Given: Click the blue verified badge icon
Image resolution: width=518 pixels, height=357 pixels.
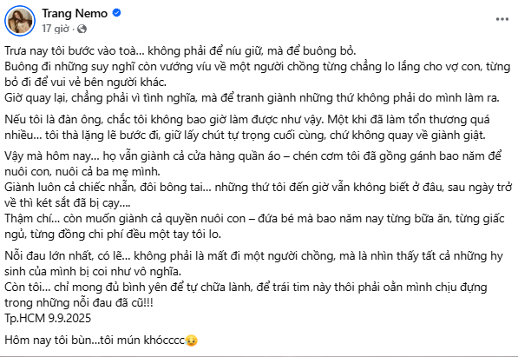Looking at the screenshot, I should point(116,13).
